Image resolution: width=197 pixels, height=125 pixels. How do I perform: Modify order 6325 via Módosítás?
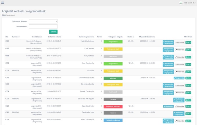tap(179, 106)
